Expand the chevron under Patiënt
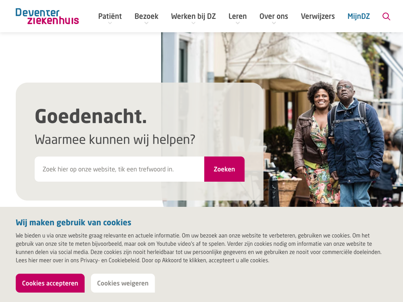 [110, 23]
